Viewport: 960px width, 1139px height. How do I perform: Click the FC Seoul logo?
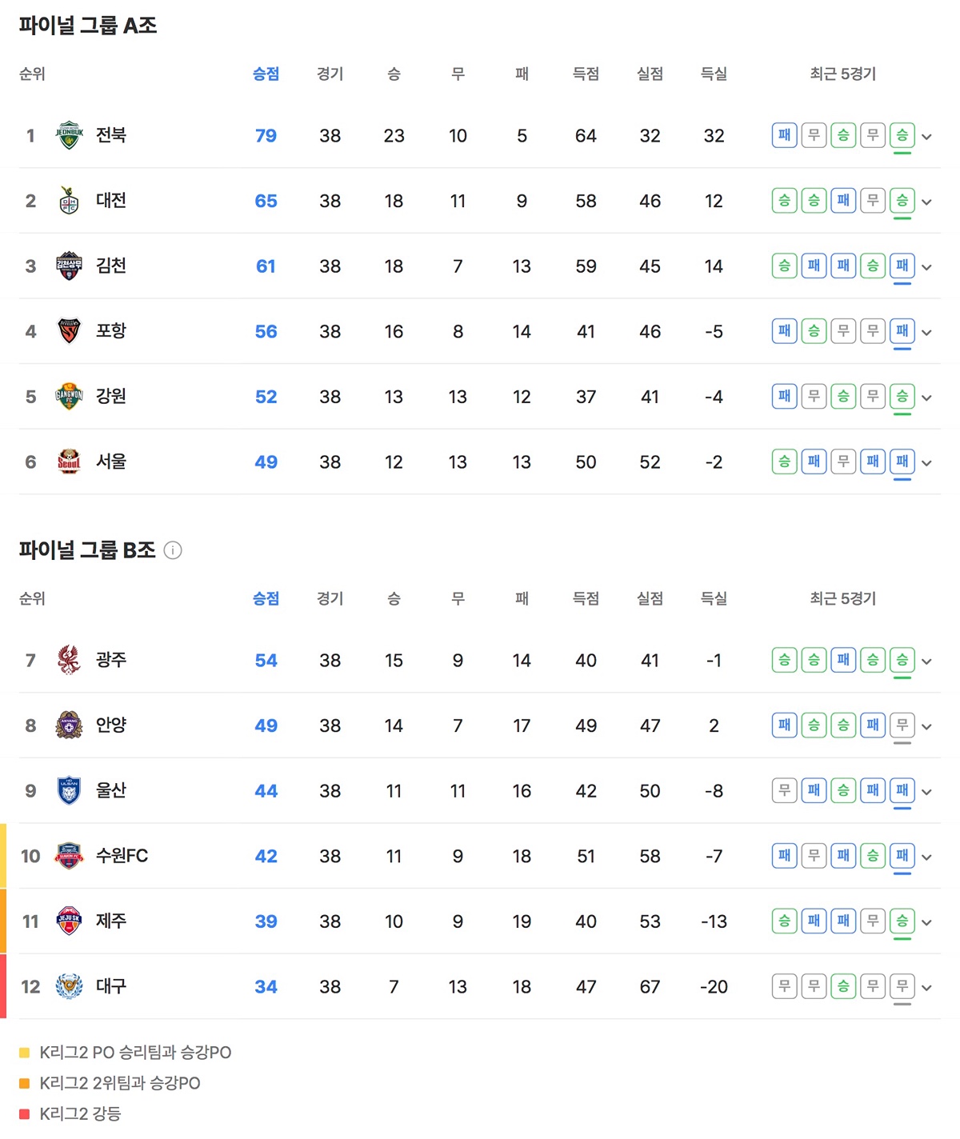coord(69,462)
